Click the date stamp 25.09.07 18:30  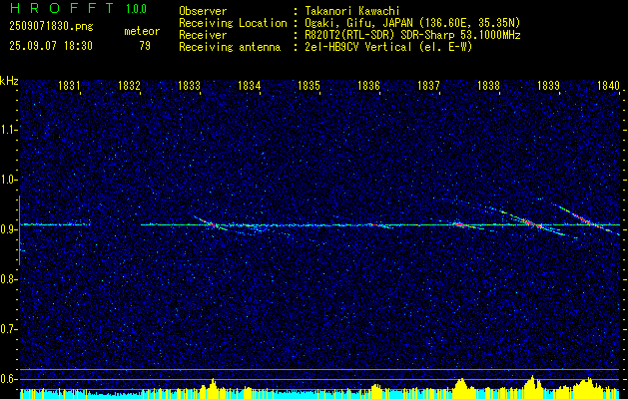coord(51,46)
